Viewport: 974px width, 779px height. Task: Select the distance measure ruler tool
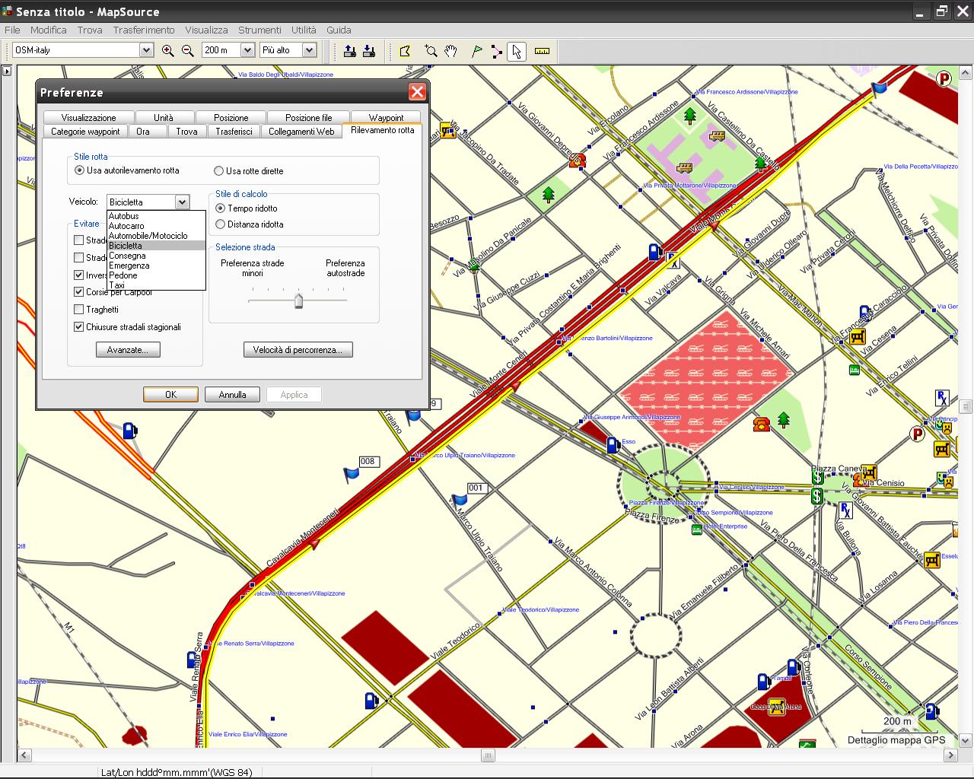(x=542, y=51)
